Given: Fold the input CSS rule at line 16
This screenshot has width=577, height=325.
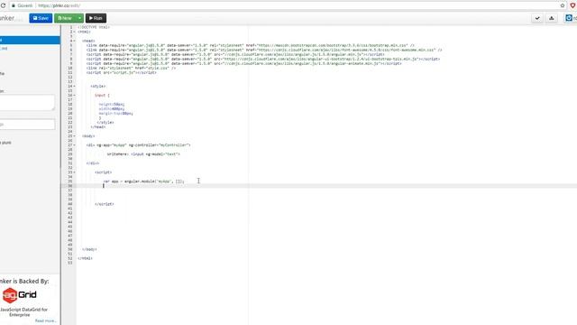Looking at the screenshot, I should click(74, 96).
